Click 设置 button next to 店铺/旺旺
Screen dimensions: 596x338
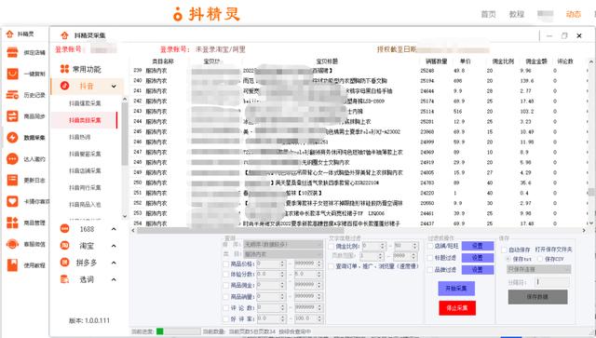tap(478, 246)
